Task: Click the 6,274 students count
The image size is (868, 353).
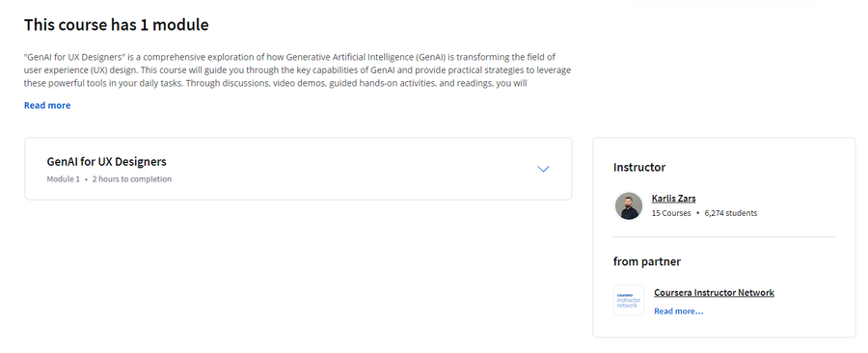Action: (x=731, y=213)
